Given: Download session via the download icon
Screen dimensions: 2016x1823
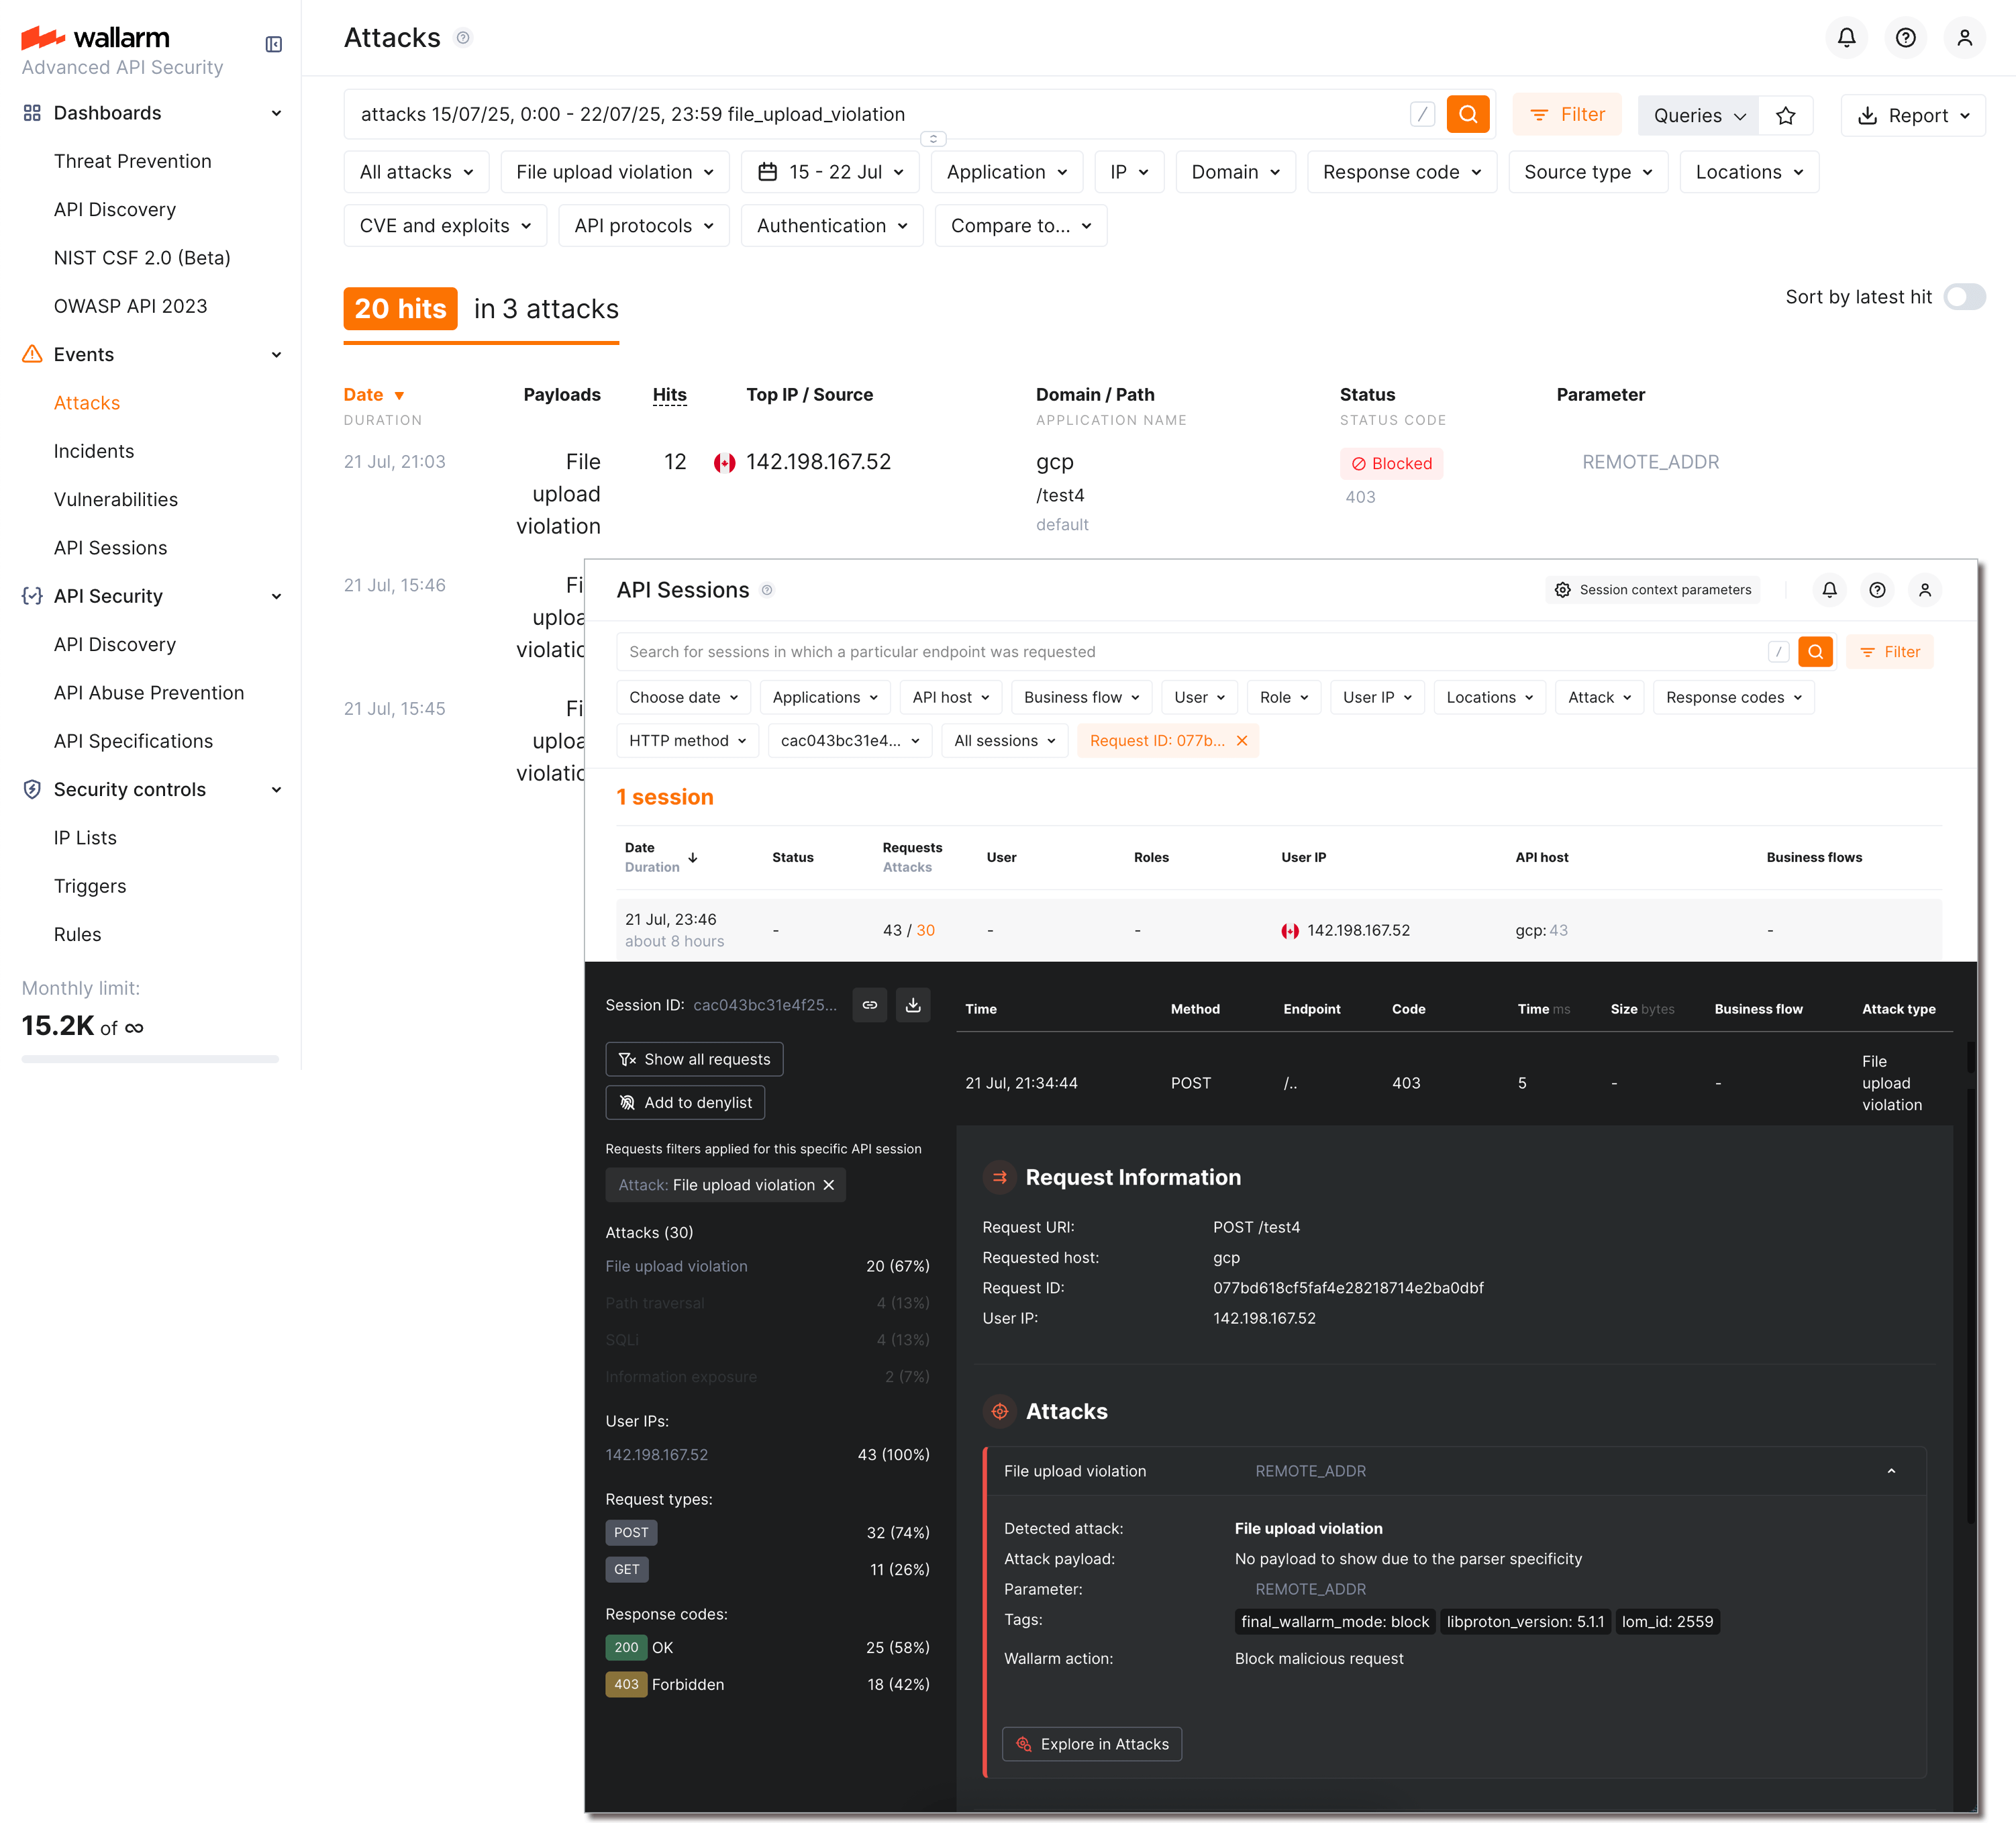Looking at the screenshot, I should (x=912, y=1005).
